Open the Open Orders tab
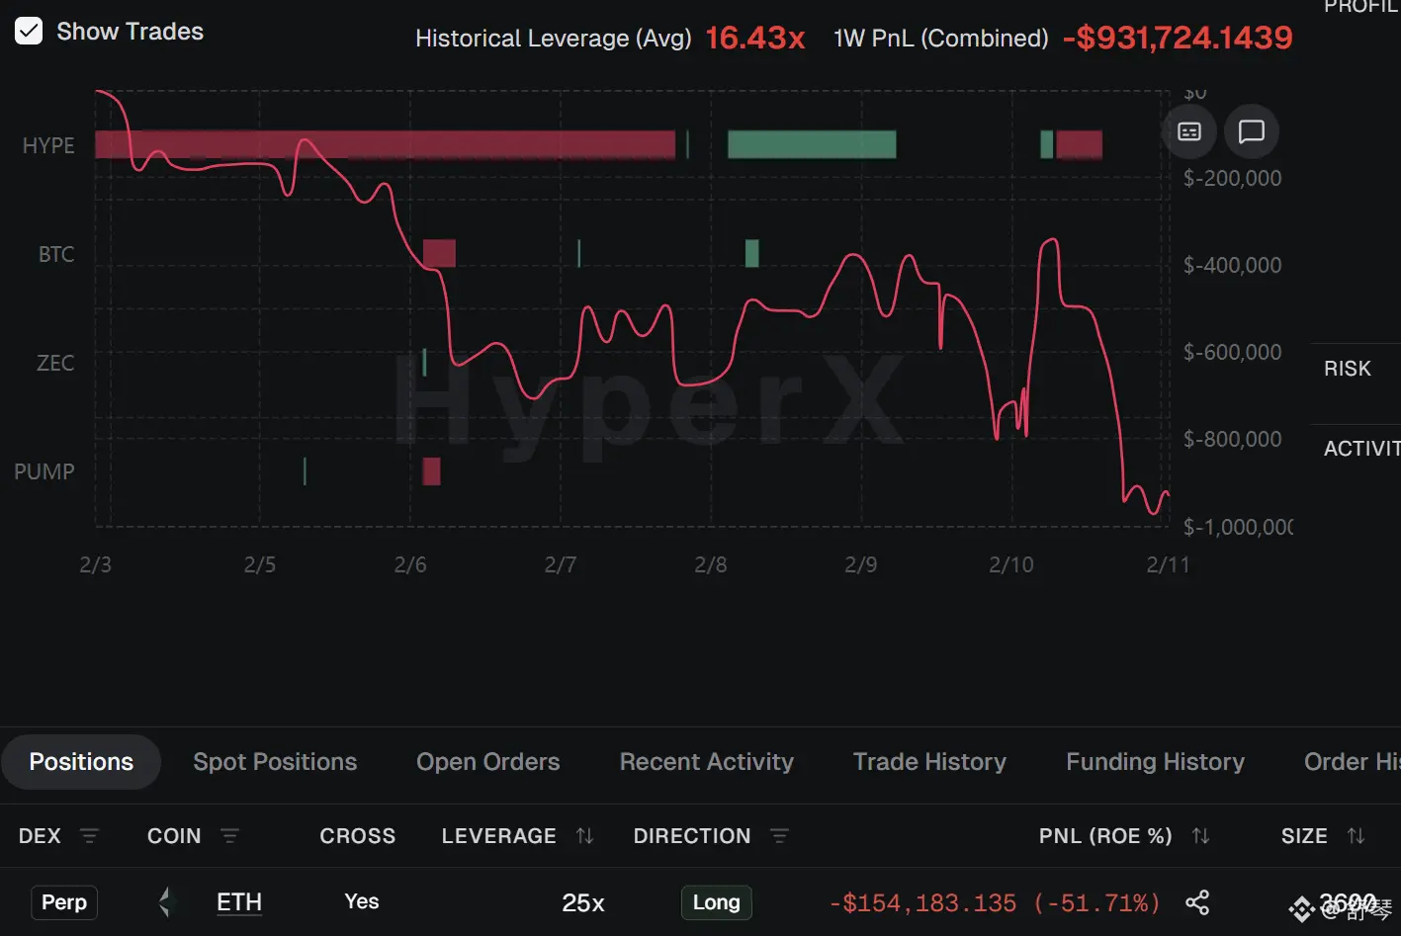Viewport: 1401px width, 936px height. tap(488, 762)
